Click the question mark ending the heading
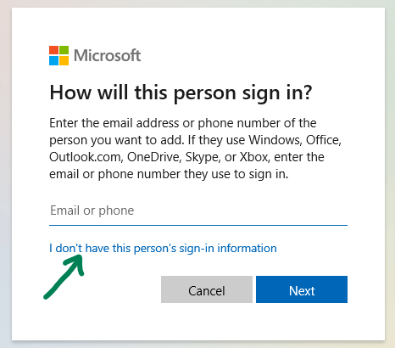The width and height of the screenshot is (395, 348). (307, 93)
